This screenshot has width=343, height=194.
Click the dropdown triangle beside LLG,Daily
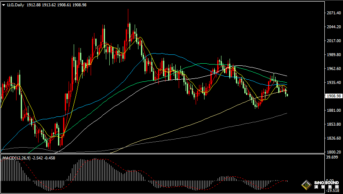coord(3,5)
